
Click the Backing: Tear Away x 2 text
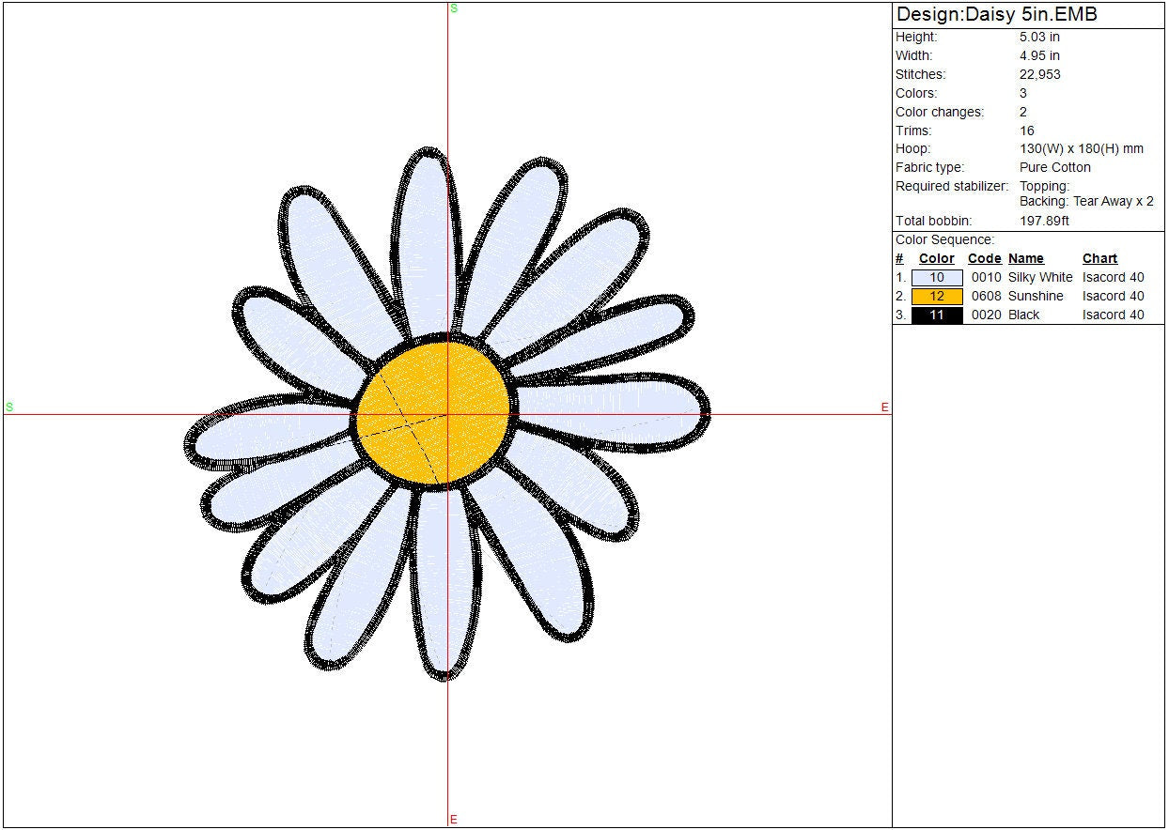click(x=1085, y=202)
